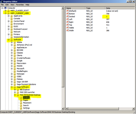The image size is (136, 114).
Task: Click tree pane scroll up arrow
Action: pyautogui.click(x=63, y=8)
